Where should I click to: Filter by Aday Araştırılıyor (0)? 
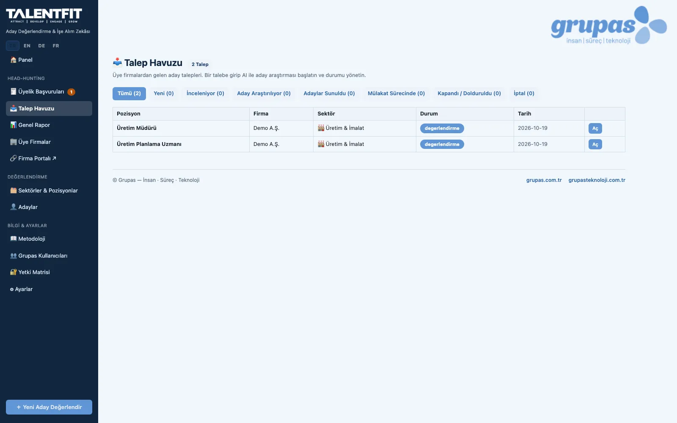click(x=264, y=93)
